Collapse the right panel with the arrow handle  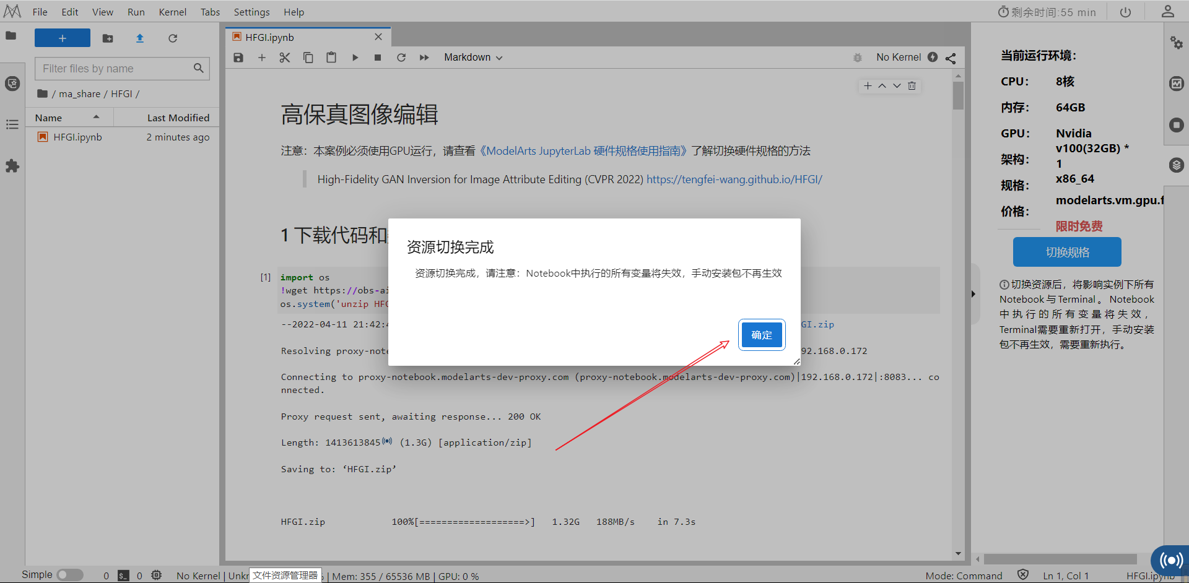coord(974,294)
